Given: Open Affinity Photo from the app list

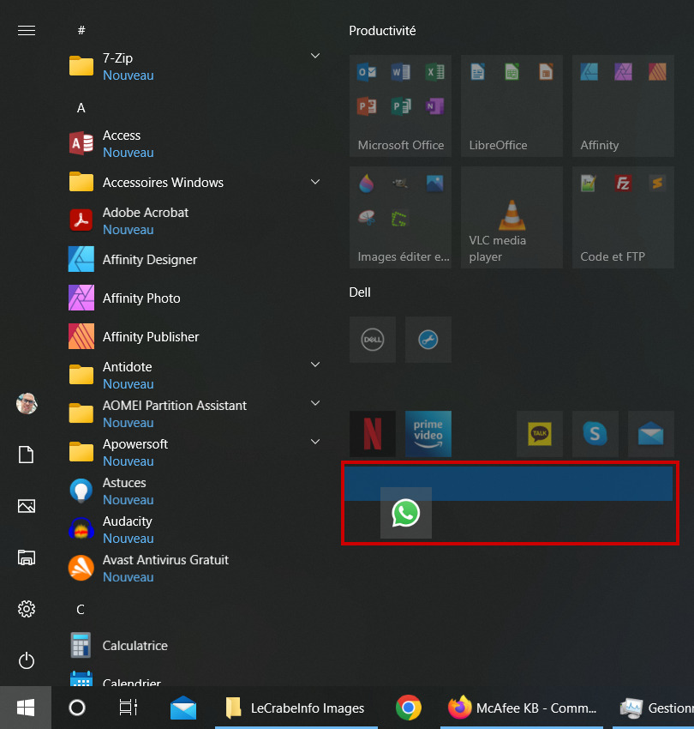Looking at the screenshot, I should point(195,298).
